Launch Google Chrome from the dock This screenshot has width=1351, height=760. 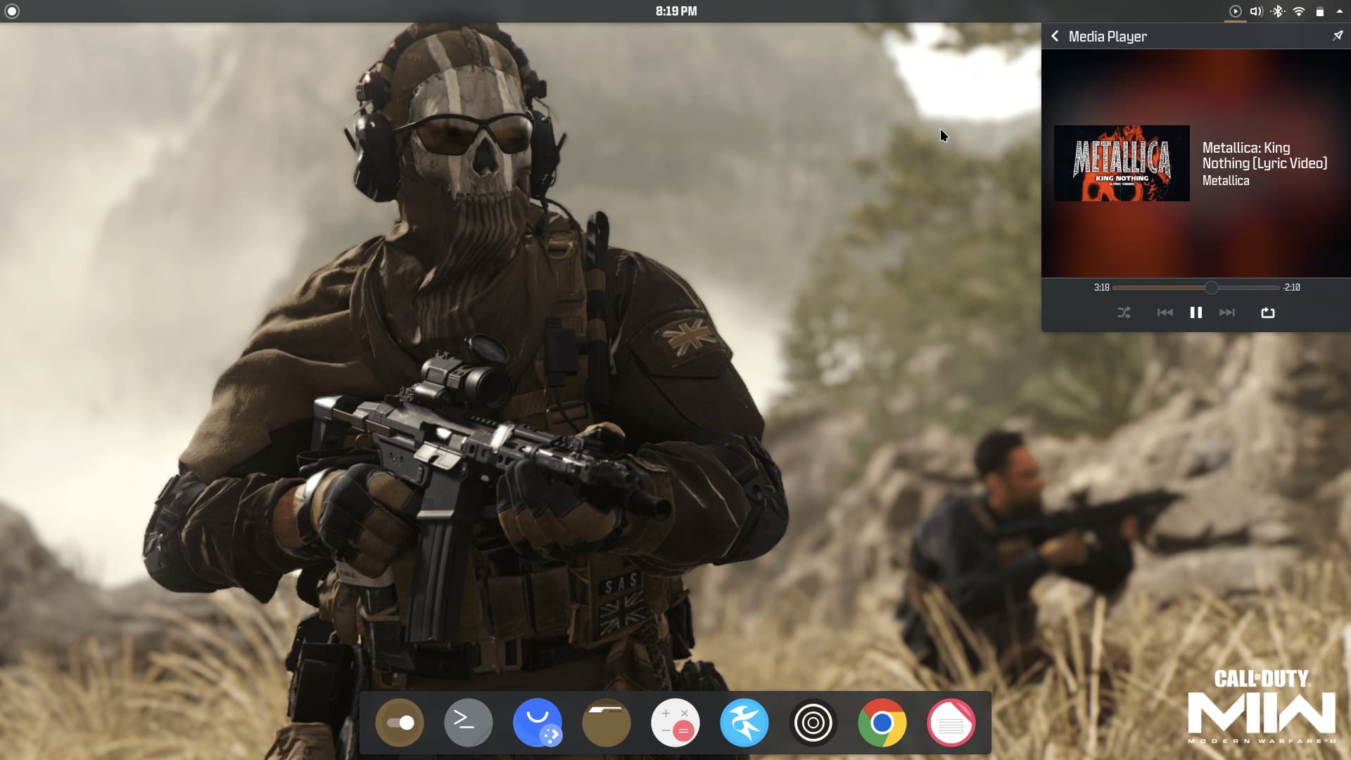pos(882,723)
